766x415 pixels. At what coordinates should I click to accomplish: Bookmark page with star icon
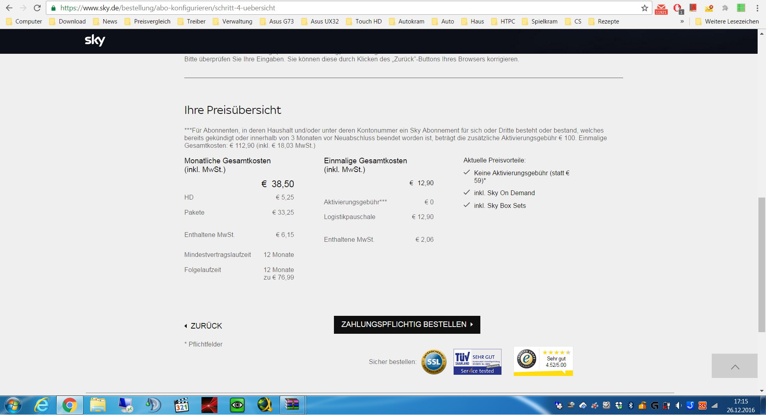click(x=645, y=8)
